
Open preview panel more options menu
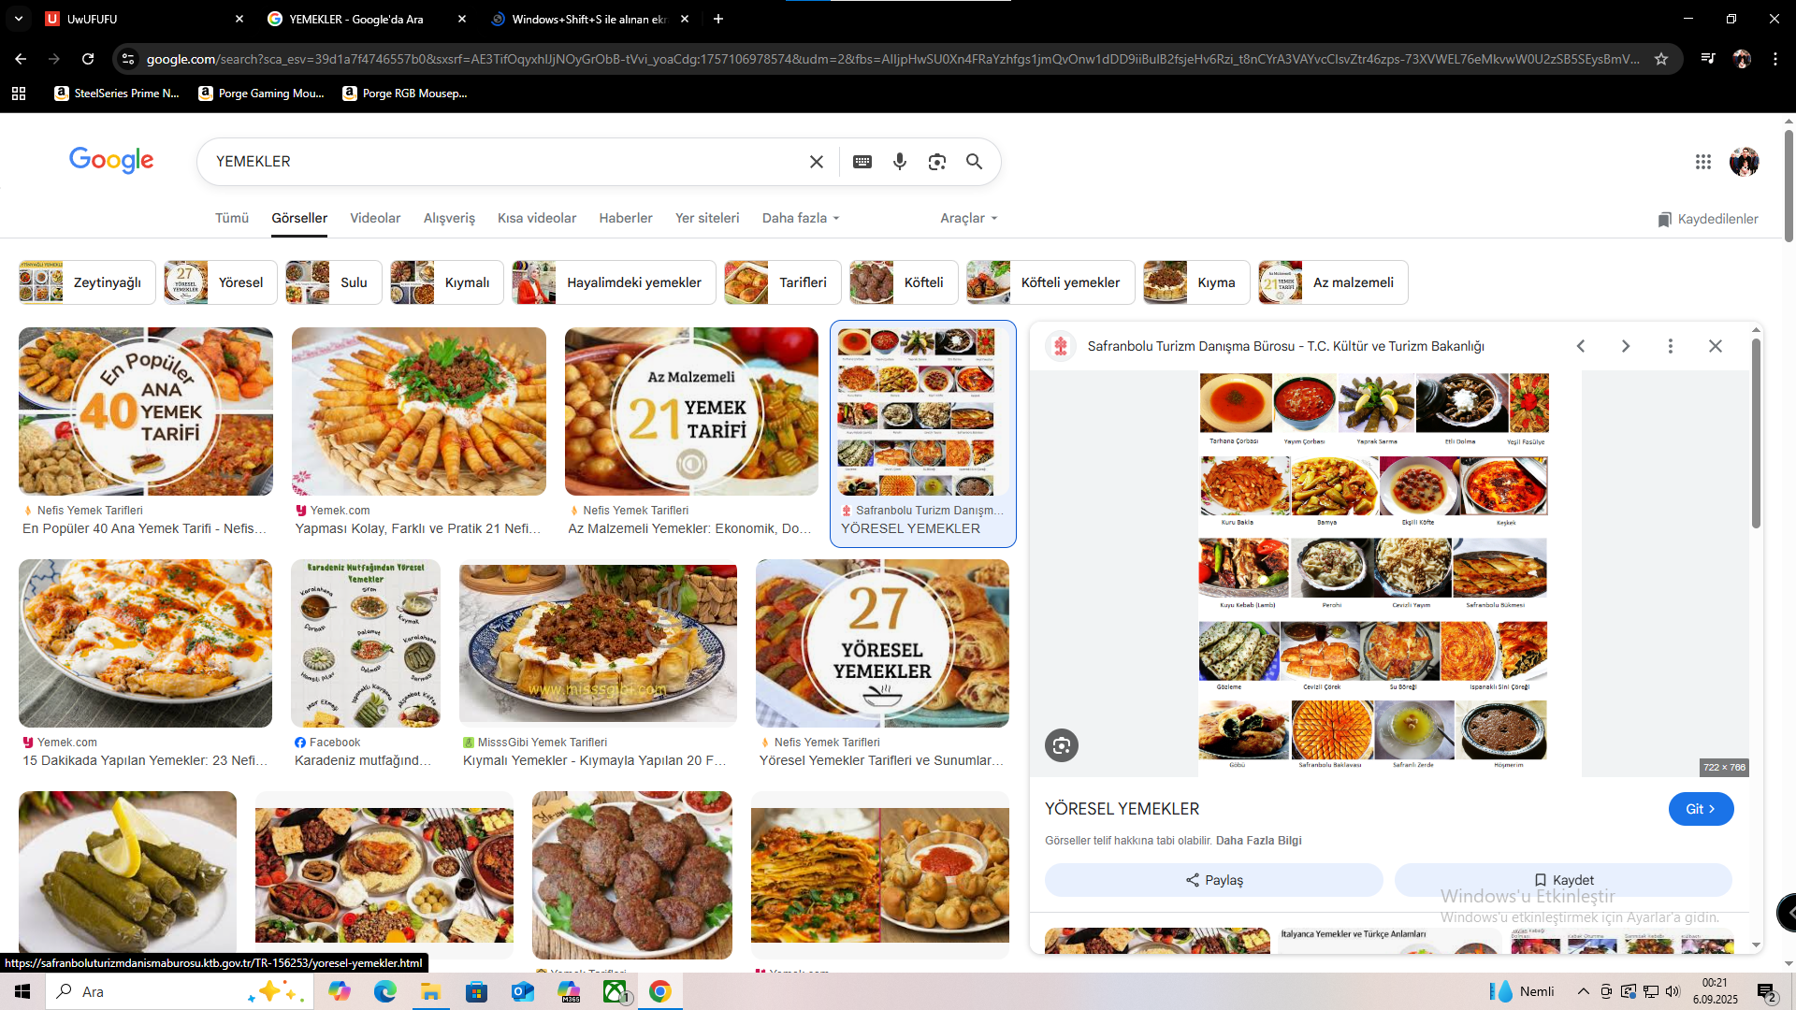click(1671, 346)
